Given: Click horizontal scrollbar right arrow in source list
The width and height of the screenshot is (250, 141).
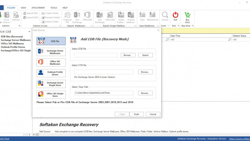Looking at the screenshot, I should click(29, 135).
